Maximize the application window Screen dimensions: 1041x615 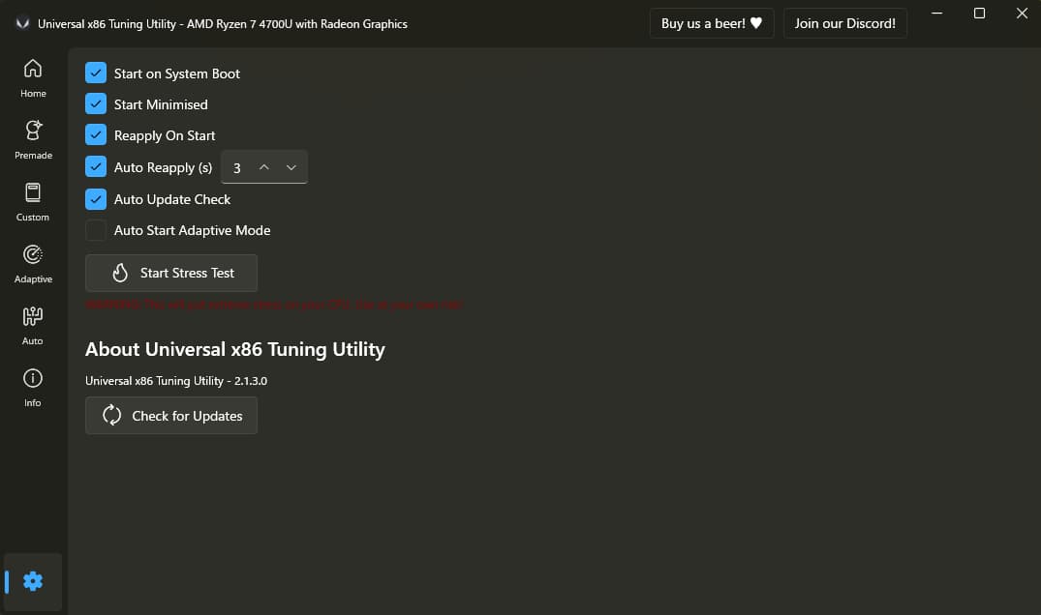click(979, 14)
